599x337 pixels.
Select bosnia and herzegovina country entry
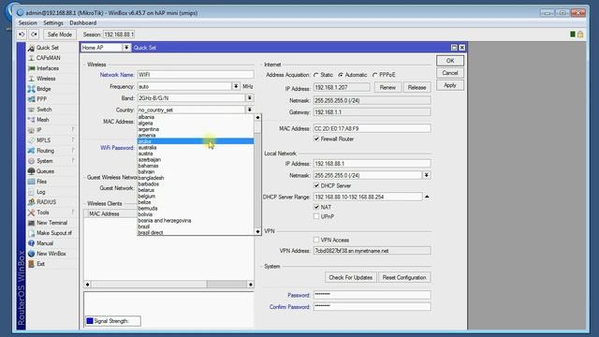pos(196,221)
